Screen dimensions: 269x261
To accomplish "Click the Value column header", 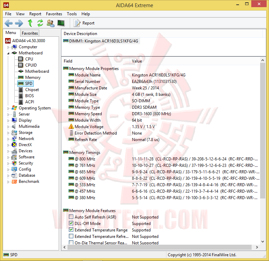I will [x=195, y=61].
